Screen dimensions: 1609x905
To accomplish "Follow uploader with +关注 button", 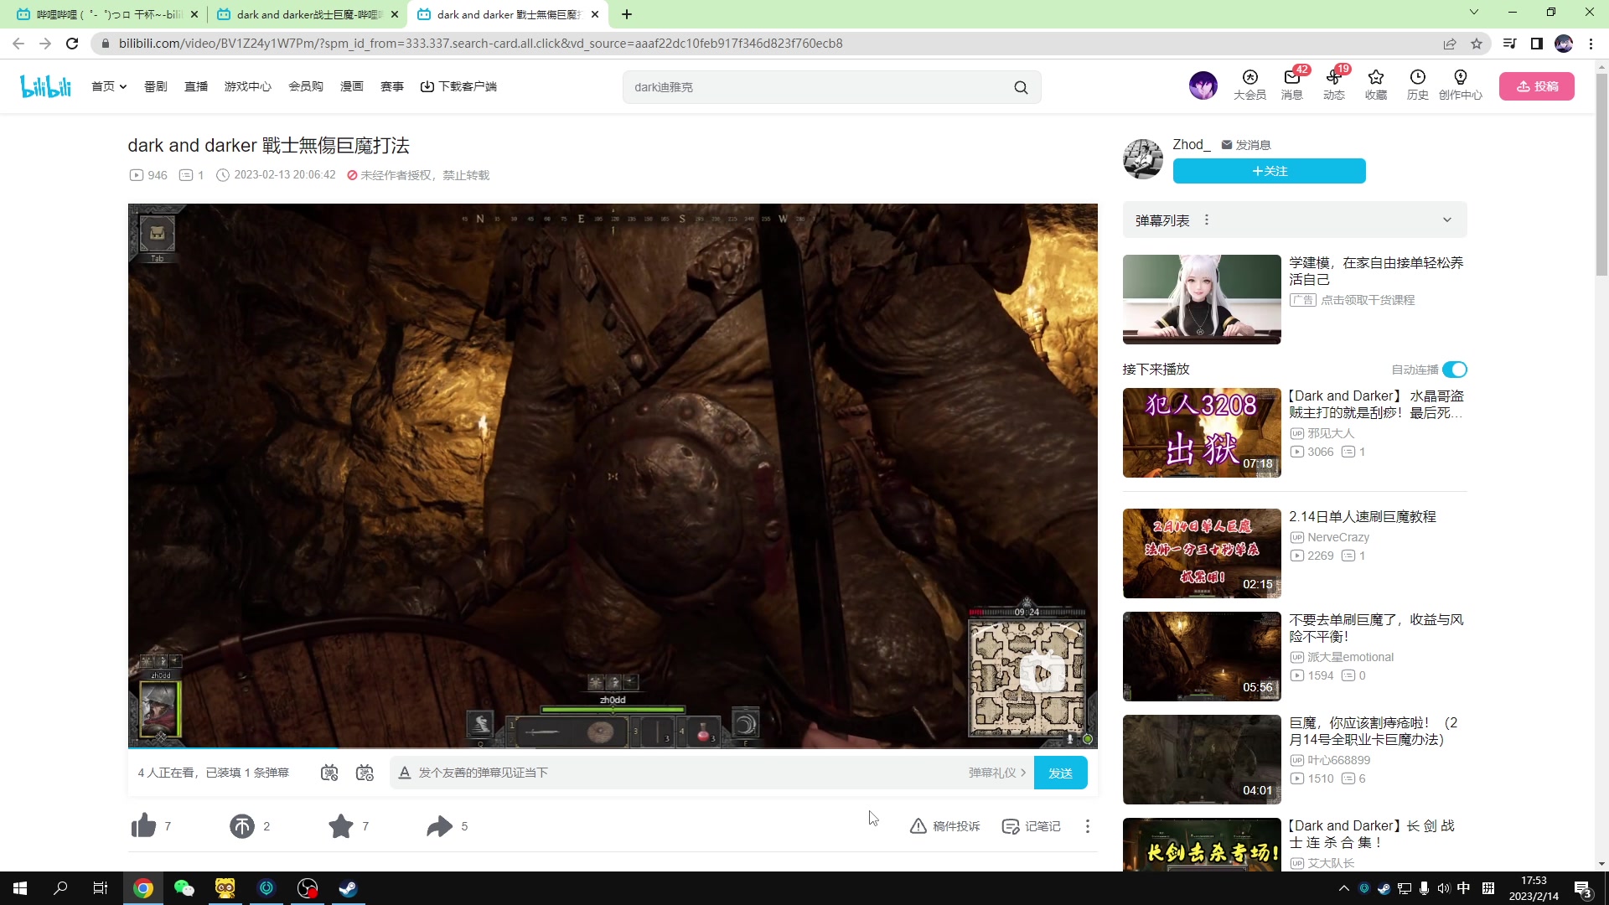I will pos(1270,171).
